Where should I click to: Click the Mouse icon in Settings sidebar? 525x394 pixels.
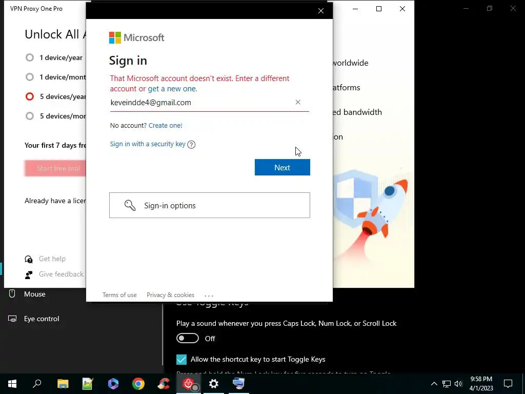click(12, 294)
